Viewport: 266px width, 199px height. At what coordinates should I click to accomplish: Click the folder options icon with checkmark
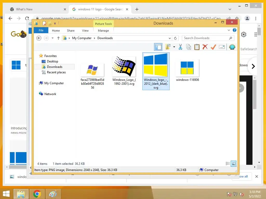168,47
